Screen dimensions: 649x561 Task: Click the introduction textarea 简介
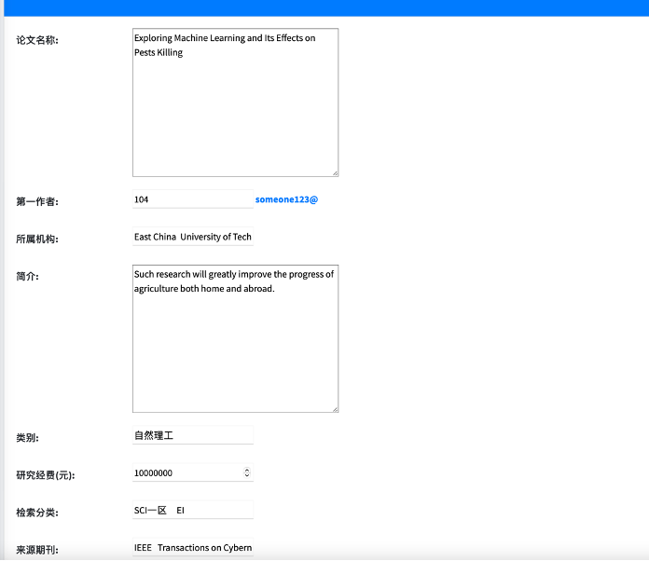pos(236,339)
